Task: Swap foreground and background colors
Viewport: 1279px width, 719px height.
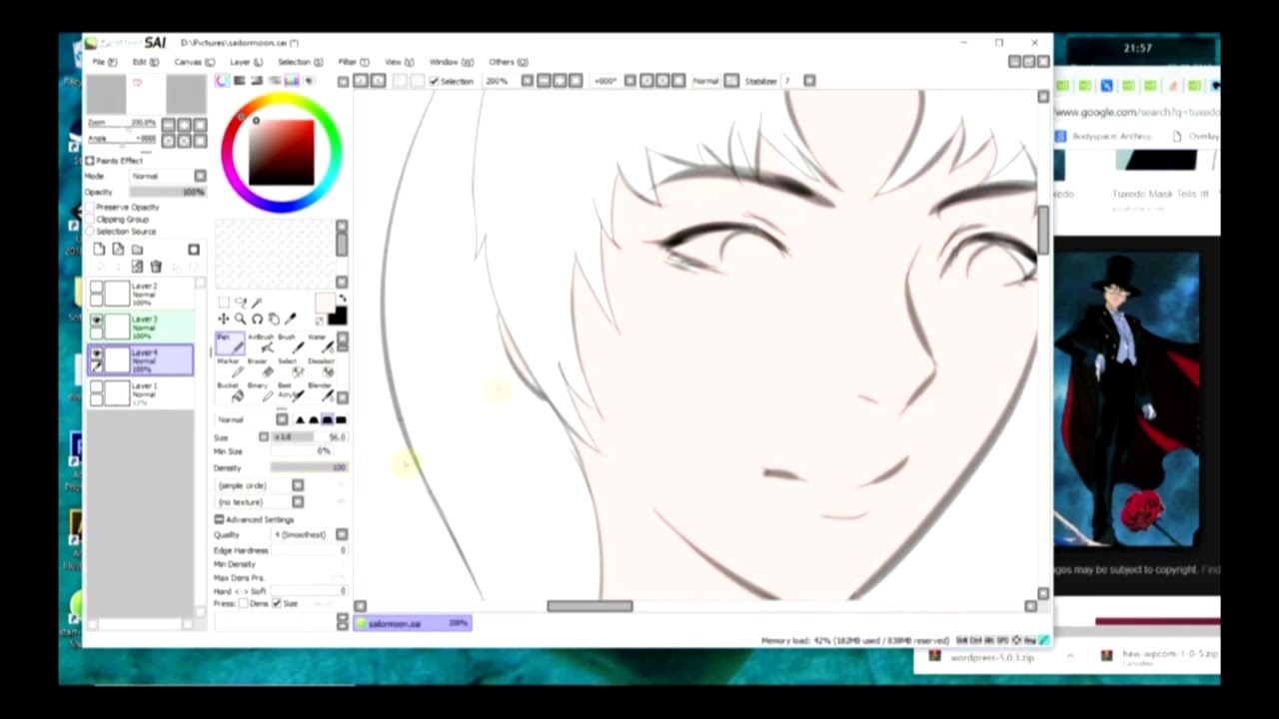Action: 342,299
